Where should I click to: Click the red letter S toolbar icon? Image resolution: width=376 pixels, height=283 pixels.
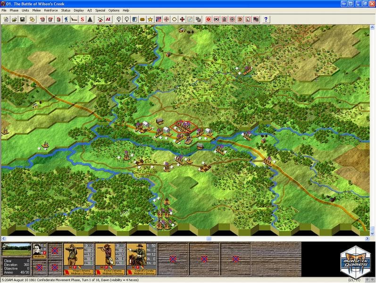82,19
